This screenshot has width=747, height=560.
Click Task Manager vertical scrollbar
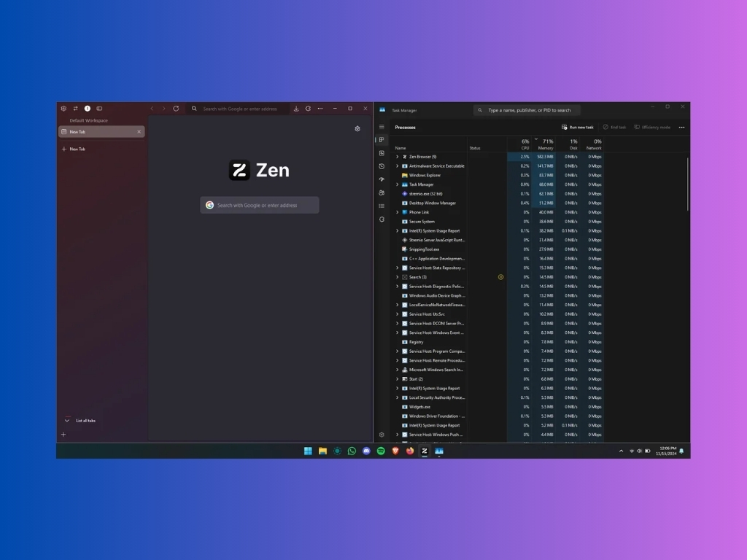point(687,184)
